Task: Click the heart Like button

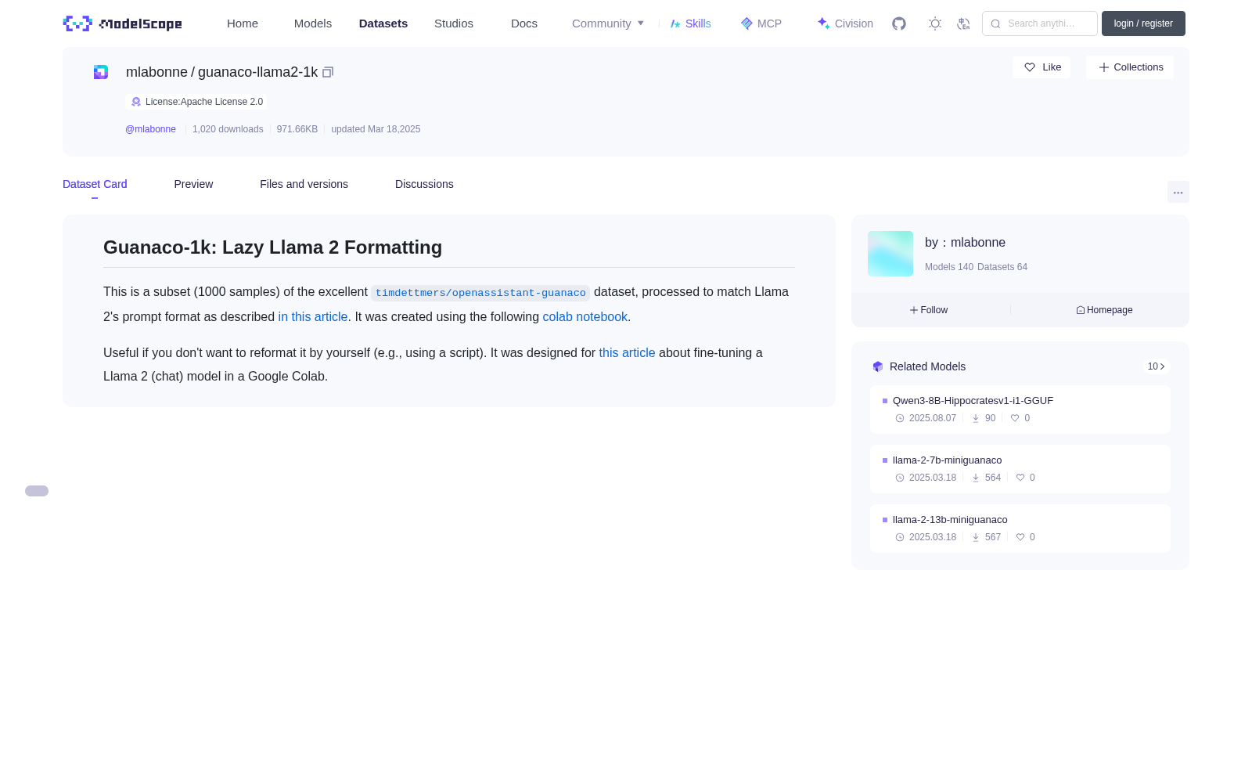Action: point(1042,67)
